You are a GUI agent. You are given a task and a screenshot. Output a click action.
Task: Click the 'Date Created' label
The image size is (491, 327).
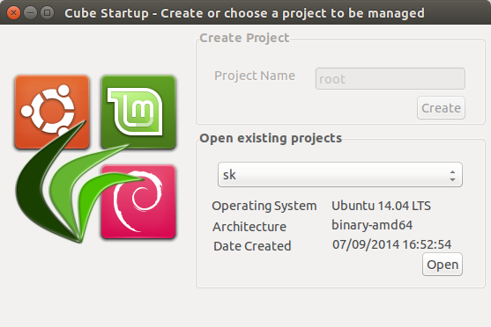coord(252,246)
